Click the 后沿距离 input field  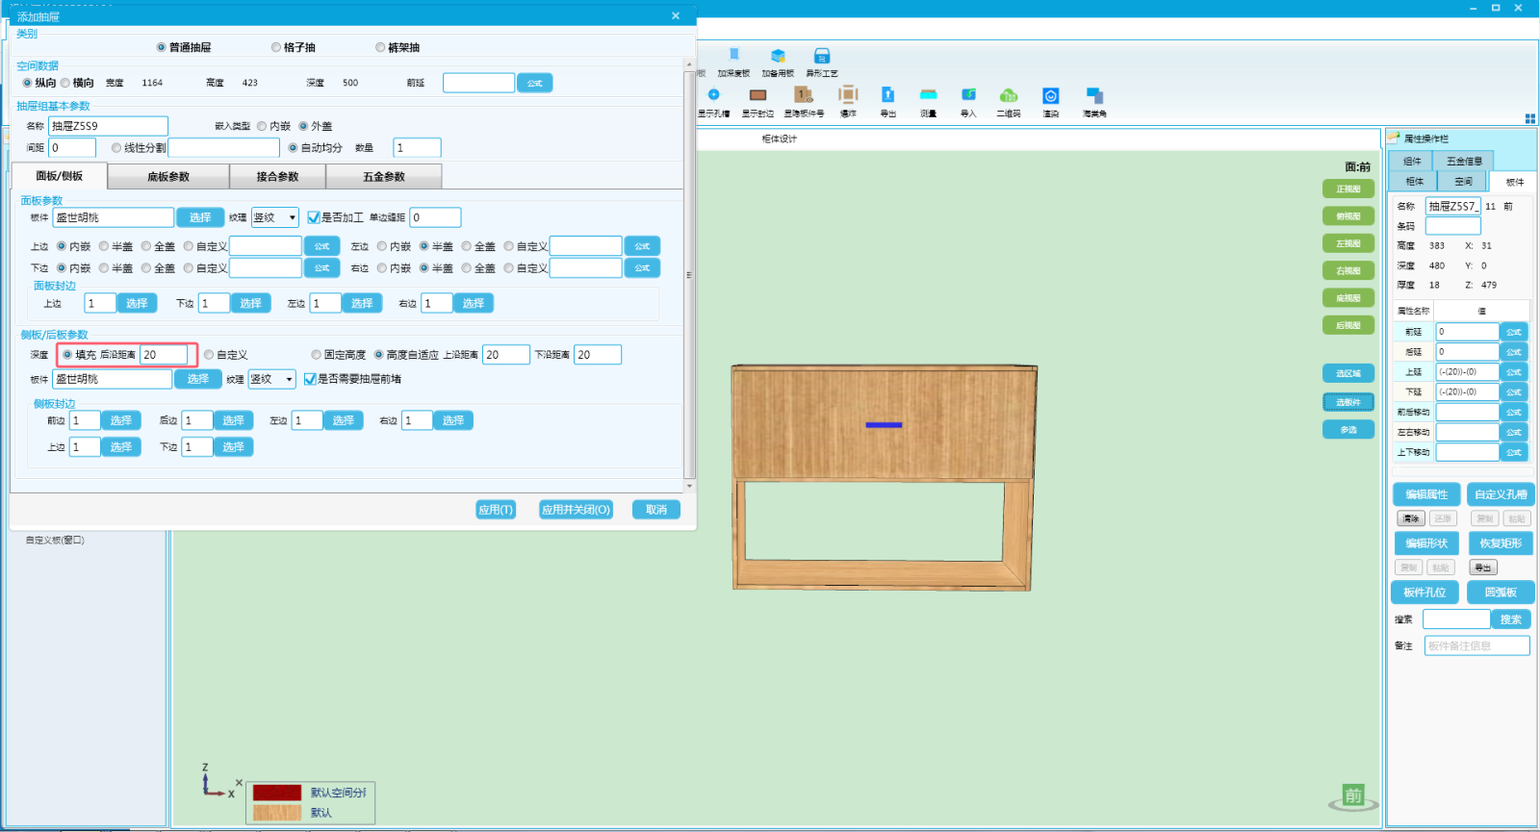[x=164, y=355]
